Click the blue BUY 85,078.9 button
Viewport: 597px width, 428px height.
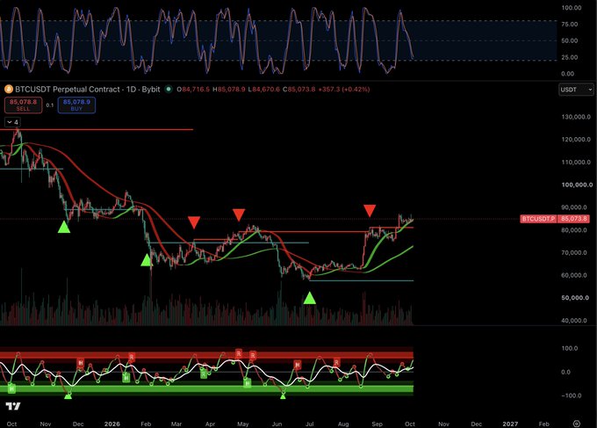coord(76,105)
